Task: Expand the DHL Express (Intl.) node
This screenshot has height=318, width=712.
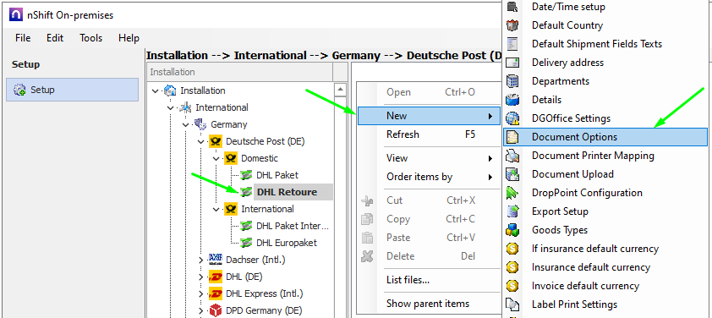Action: [x=201, y=293]
